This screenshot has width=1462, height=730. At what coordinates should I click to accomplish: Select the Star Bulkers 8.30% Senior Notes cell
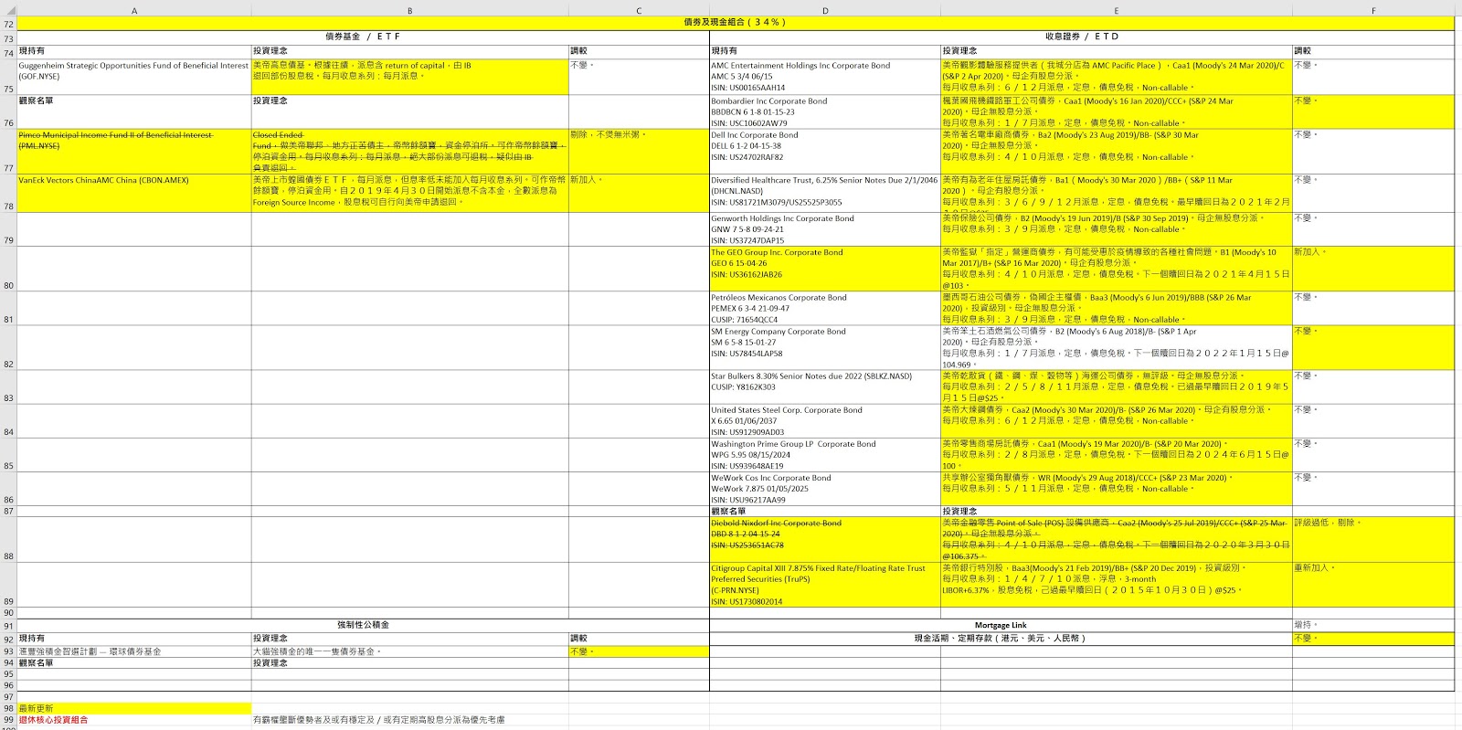[x=825, y=387]
